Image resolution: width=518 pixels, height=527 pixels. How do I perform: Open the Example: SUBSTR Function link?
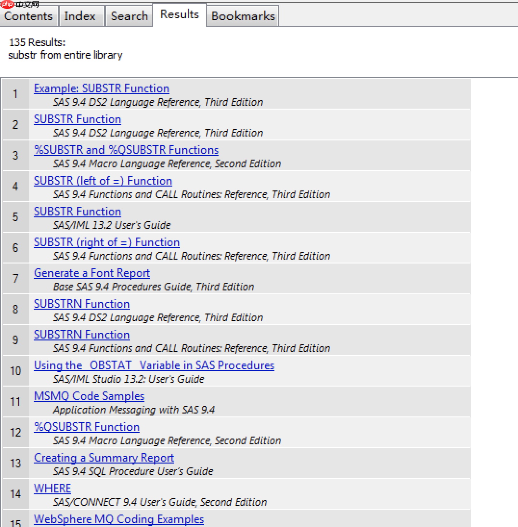point(101,88)
